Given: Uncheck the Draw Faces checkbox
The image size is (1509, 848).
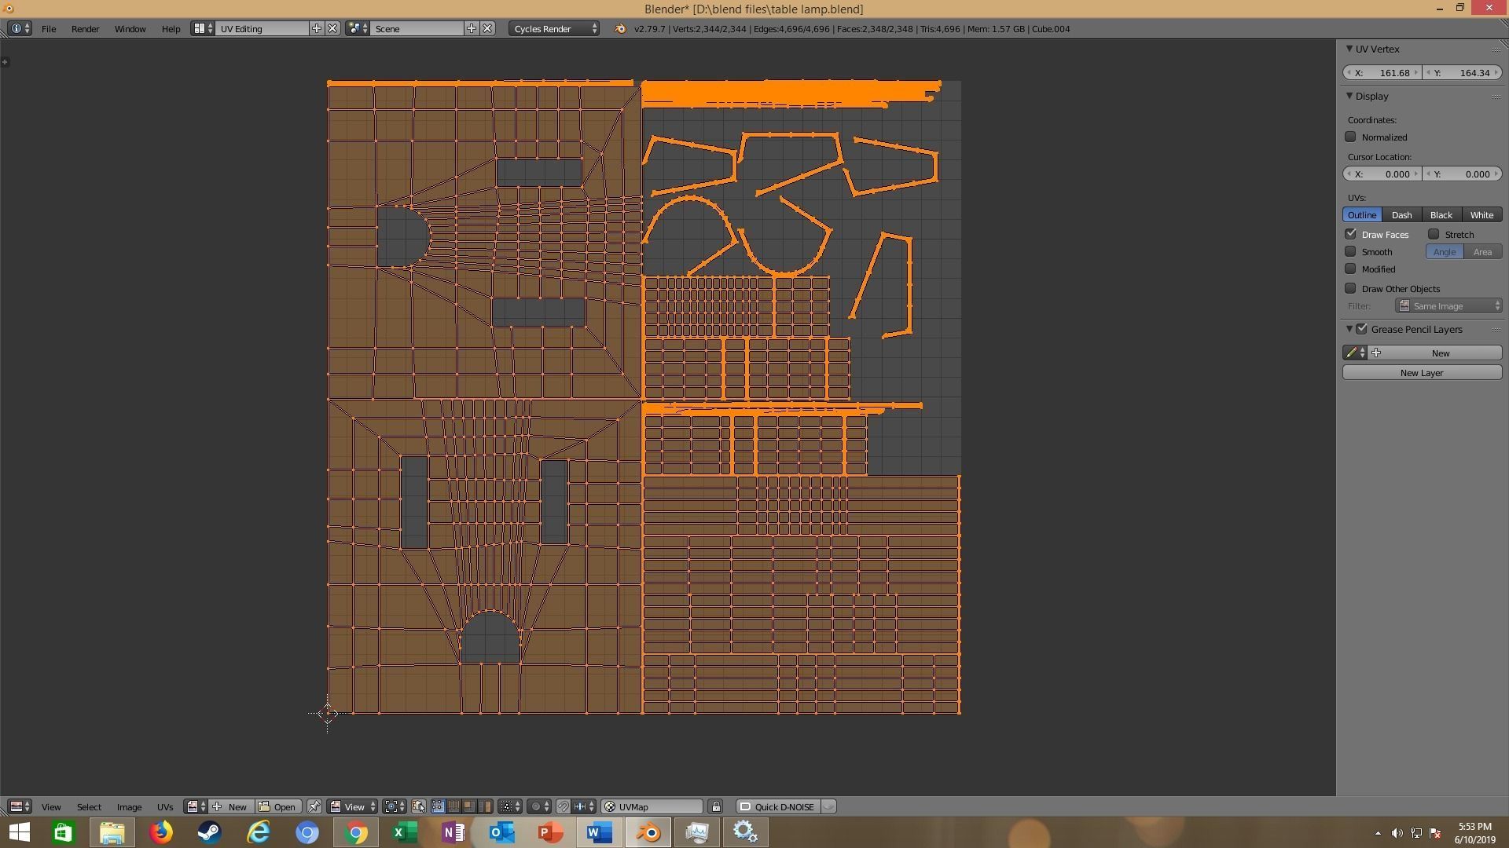Looking at the screenshot, I should (x=1350, y=235).
